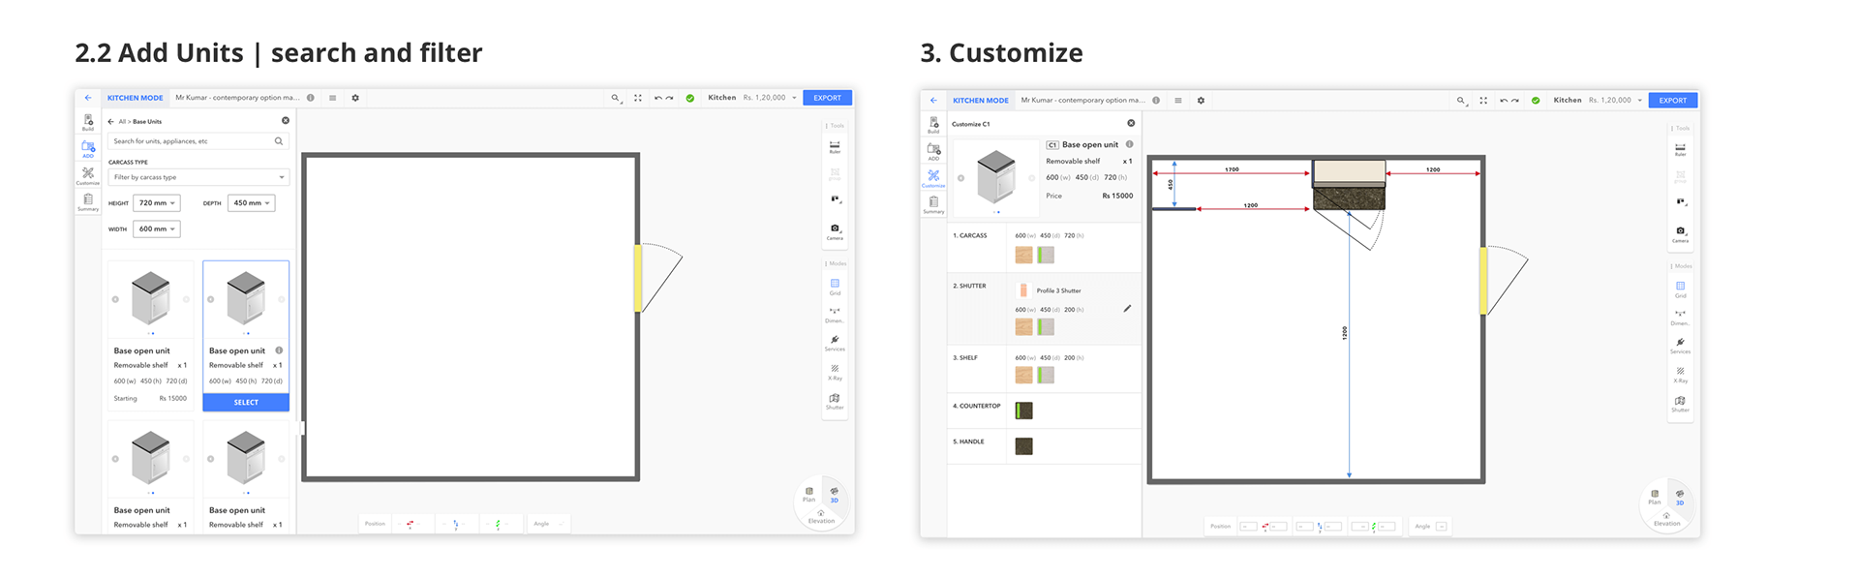The width and height of the screenshot is (1859, 578).
Task: Click EXPORT in the Customize window
Action: (1672, 101)
